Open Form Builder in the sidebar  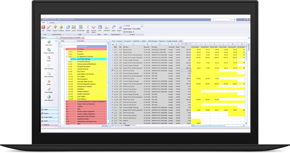(49, 90)
